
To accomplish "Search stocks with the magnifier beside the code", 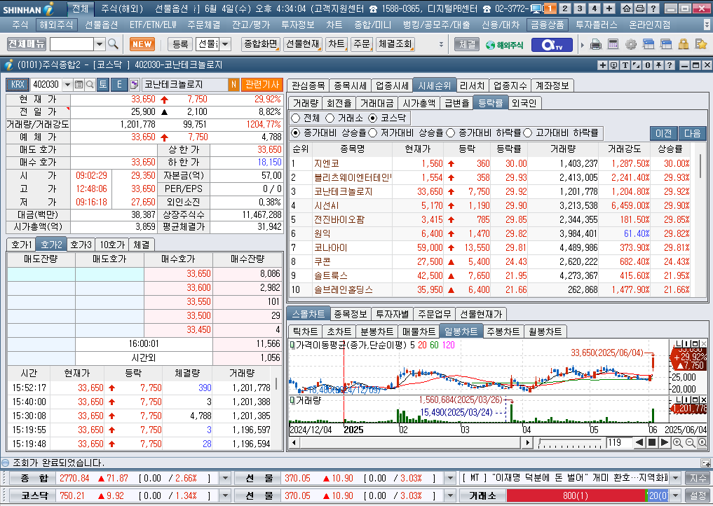I will coord(90,85).
